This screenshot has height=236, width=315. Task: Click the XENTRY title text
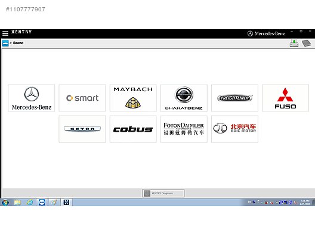(21, 32)
